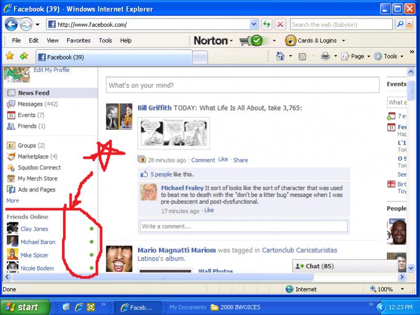
Task: Refresh the page with the green arrows
Action: [x=267, y=25]
